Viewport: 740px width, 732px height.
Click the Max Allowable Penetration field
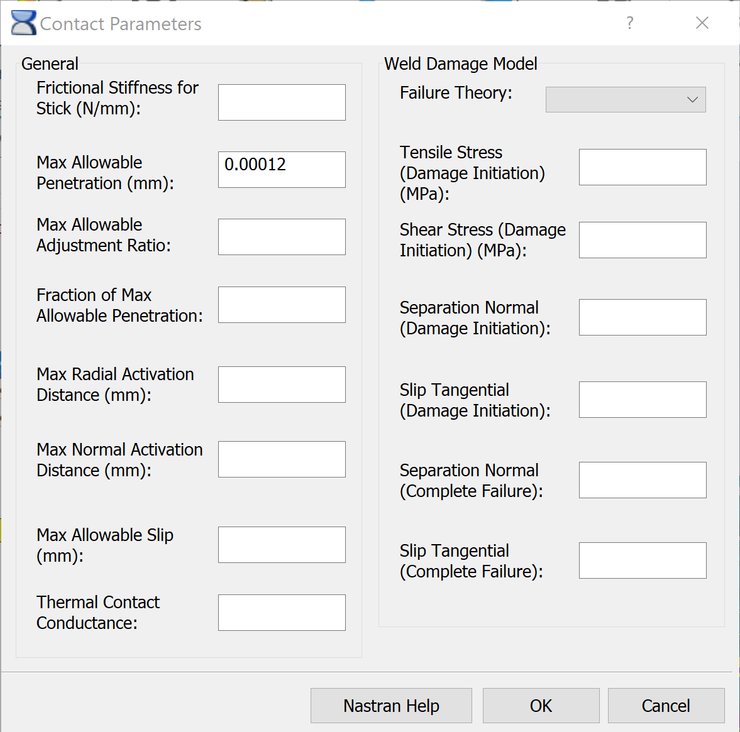pyautogui.click(x=282, y=170)
